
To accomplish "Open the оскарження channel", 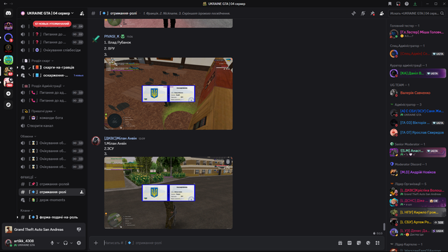I will click(52, 76).
